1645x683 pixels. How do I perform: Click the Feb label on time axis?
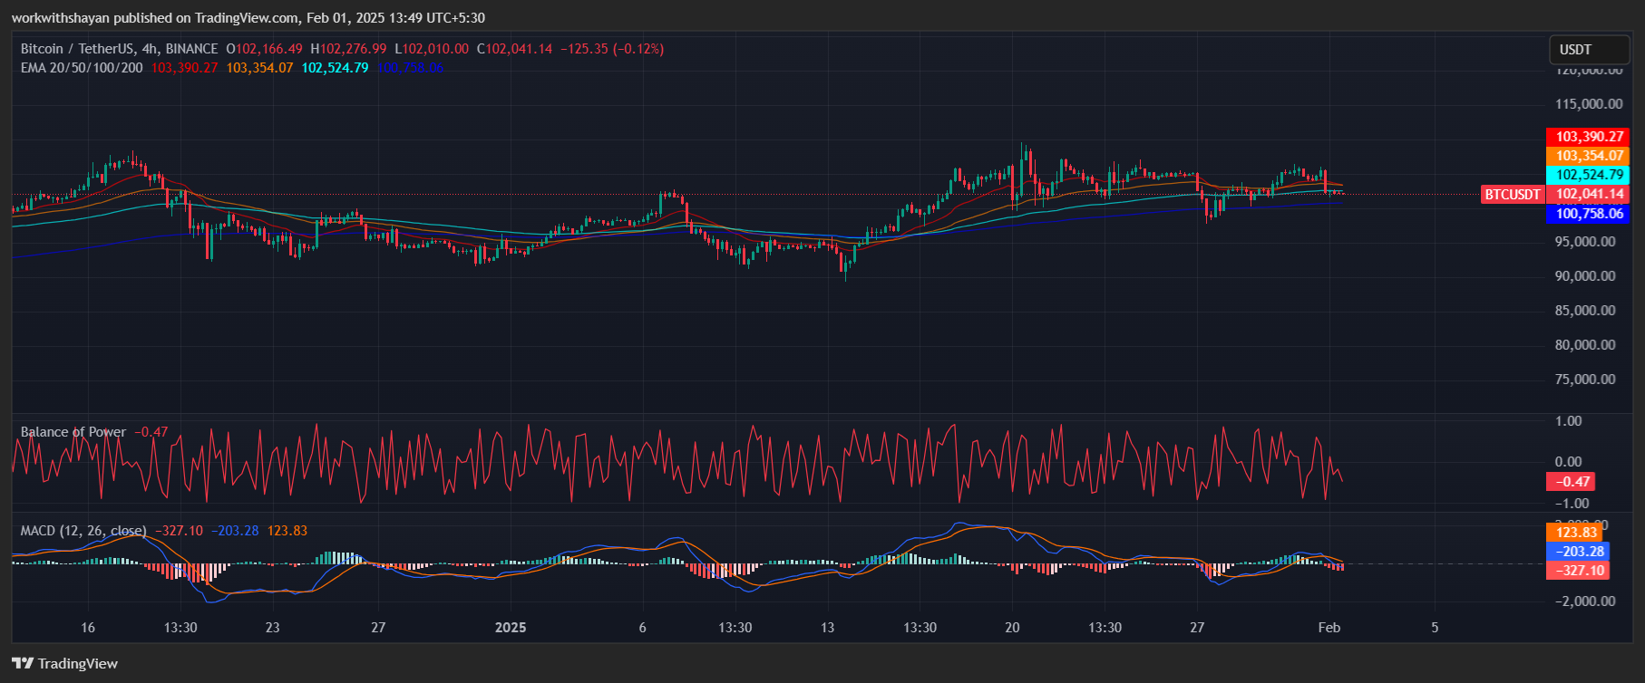tap(1329, 628)
